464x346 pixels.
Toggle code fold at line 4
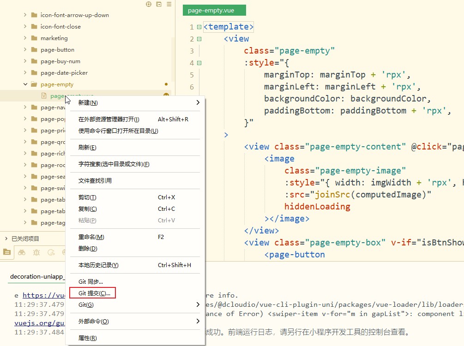199,63
